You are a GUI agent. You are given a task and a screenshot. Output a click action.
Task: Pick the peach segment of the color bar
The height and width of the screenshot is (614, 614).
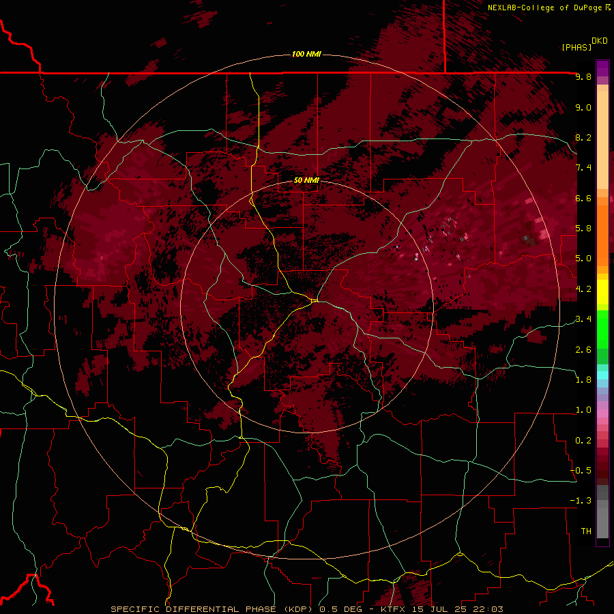[x=602, y=140]
